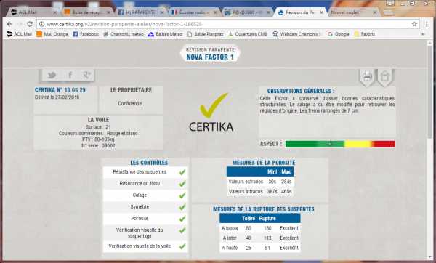This screenshot has height=263, width=436.
Task: Click the Facebook share icon
Action: 70,75
